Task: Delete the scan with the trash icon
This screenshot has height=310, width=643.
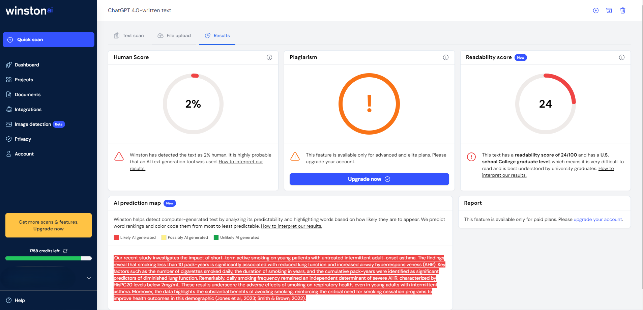Action: (622, 10)
